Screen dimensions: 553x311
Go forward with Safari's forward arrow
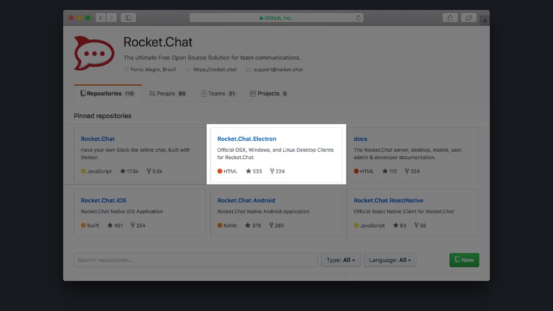pyautogui.click(x=111, y=18)
